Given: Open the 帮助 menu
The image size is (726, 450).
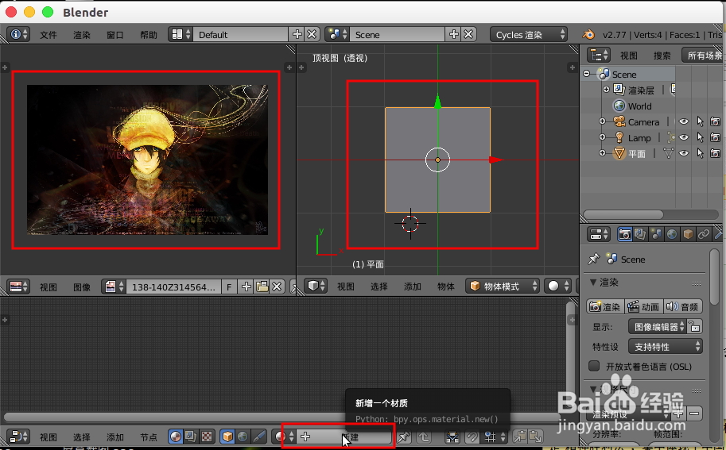Looking at the screenshot, I should tap(149, 35).
